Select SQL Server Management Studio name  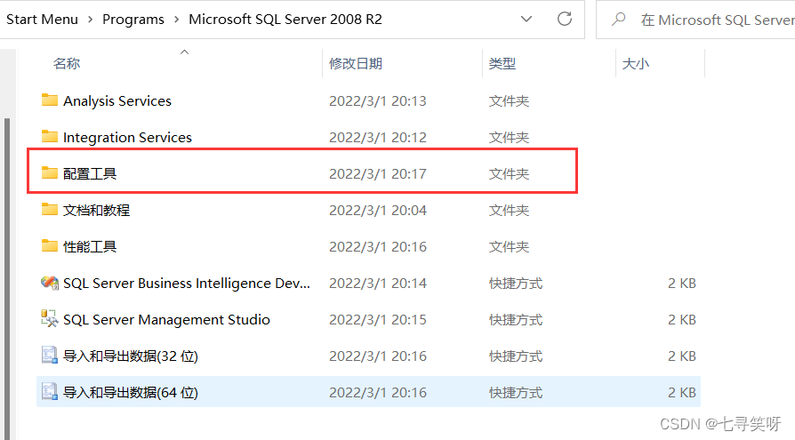[166, 319]
